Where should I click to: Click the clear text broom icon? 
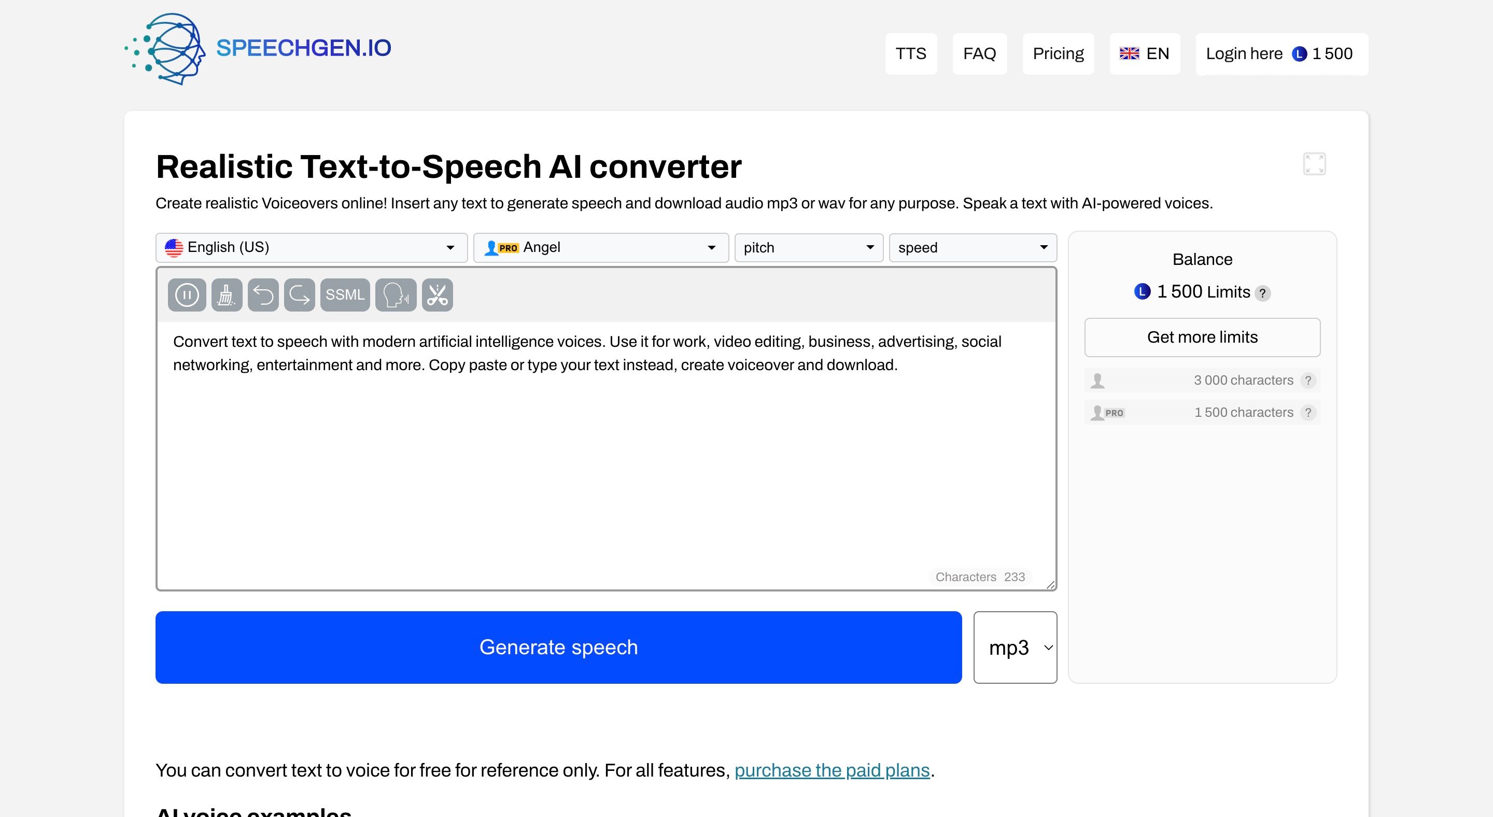227,295
